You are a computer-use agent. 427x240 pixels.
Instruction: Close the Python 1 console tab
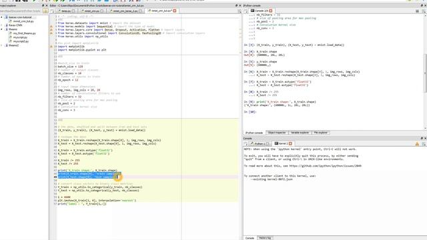click(268, 144)
